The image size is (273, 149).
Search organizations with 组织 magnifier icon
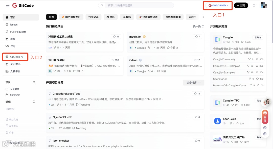[x=34, y=102]
